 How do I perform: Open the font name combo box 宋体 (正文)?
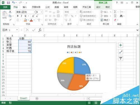(26, 12)
